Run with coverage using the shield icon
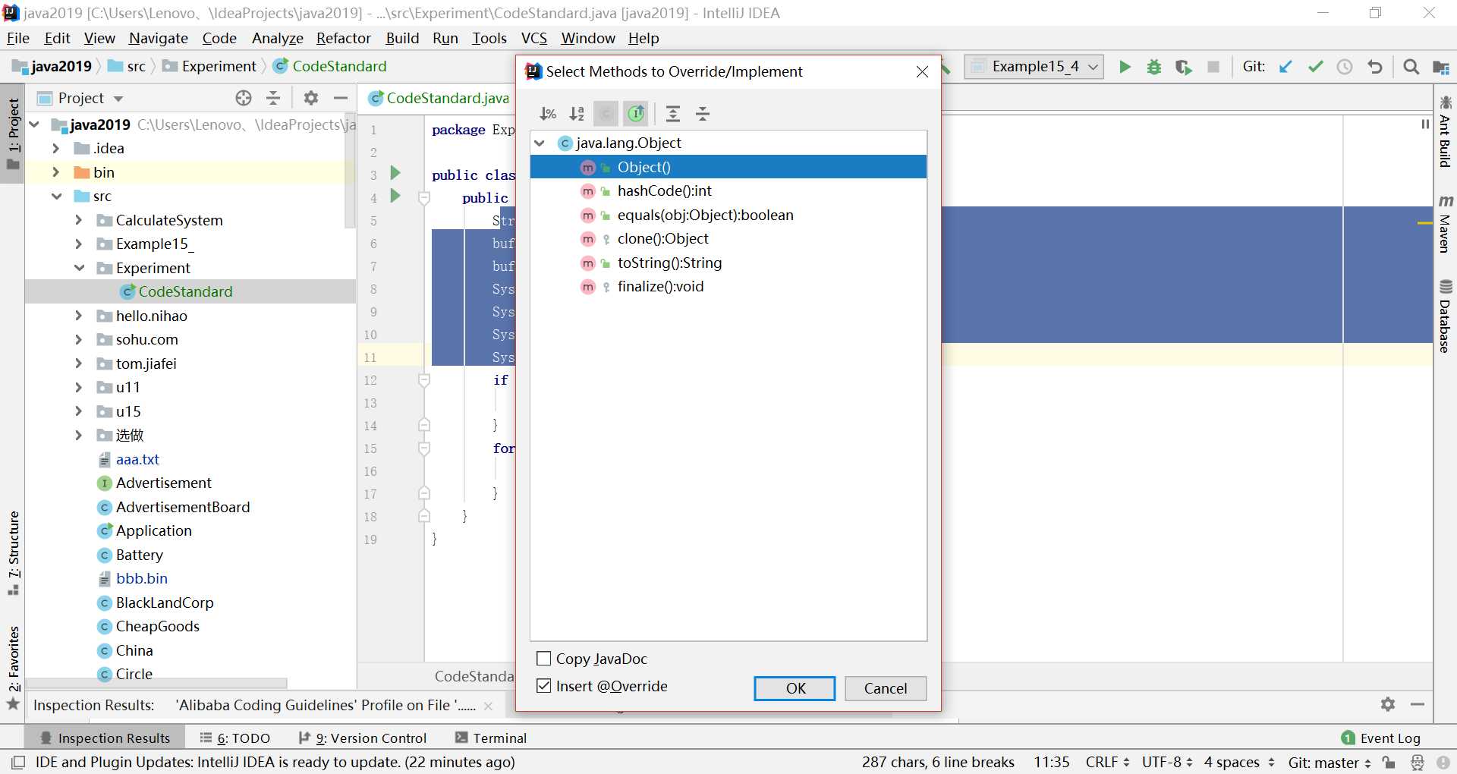1457x774 pixels. point(1184,67)
